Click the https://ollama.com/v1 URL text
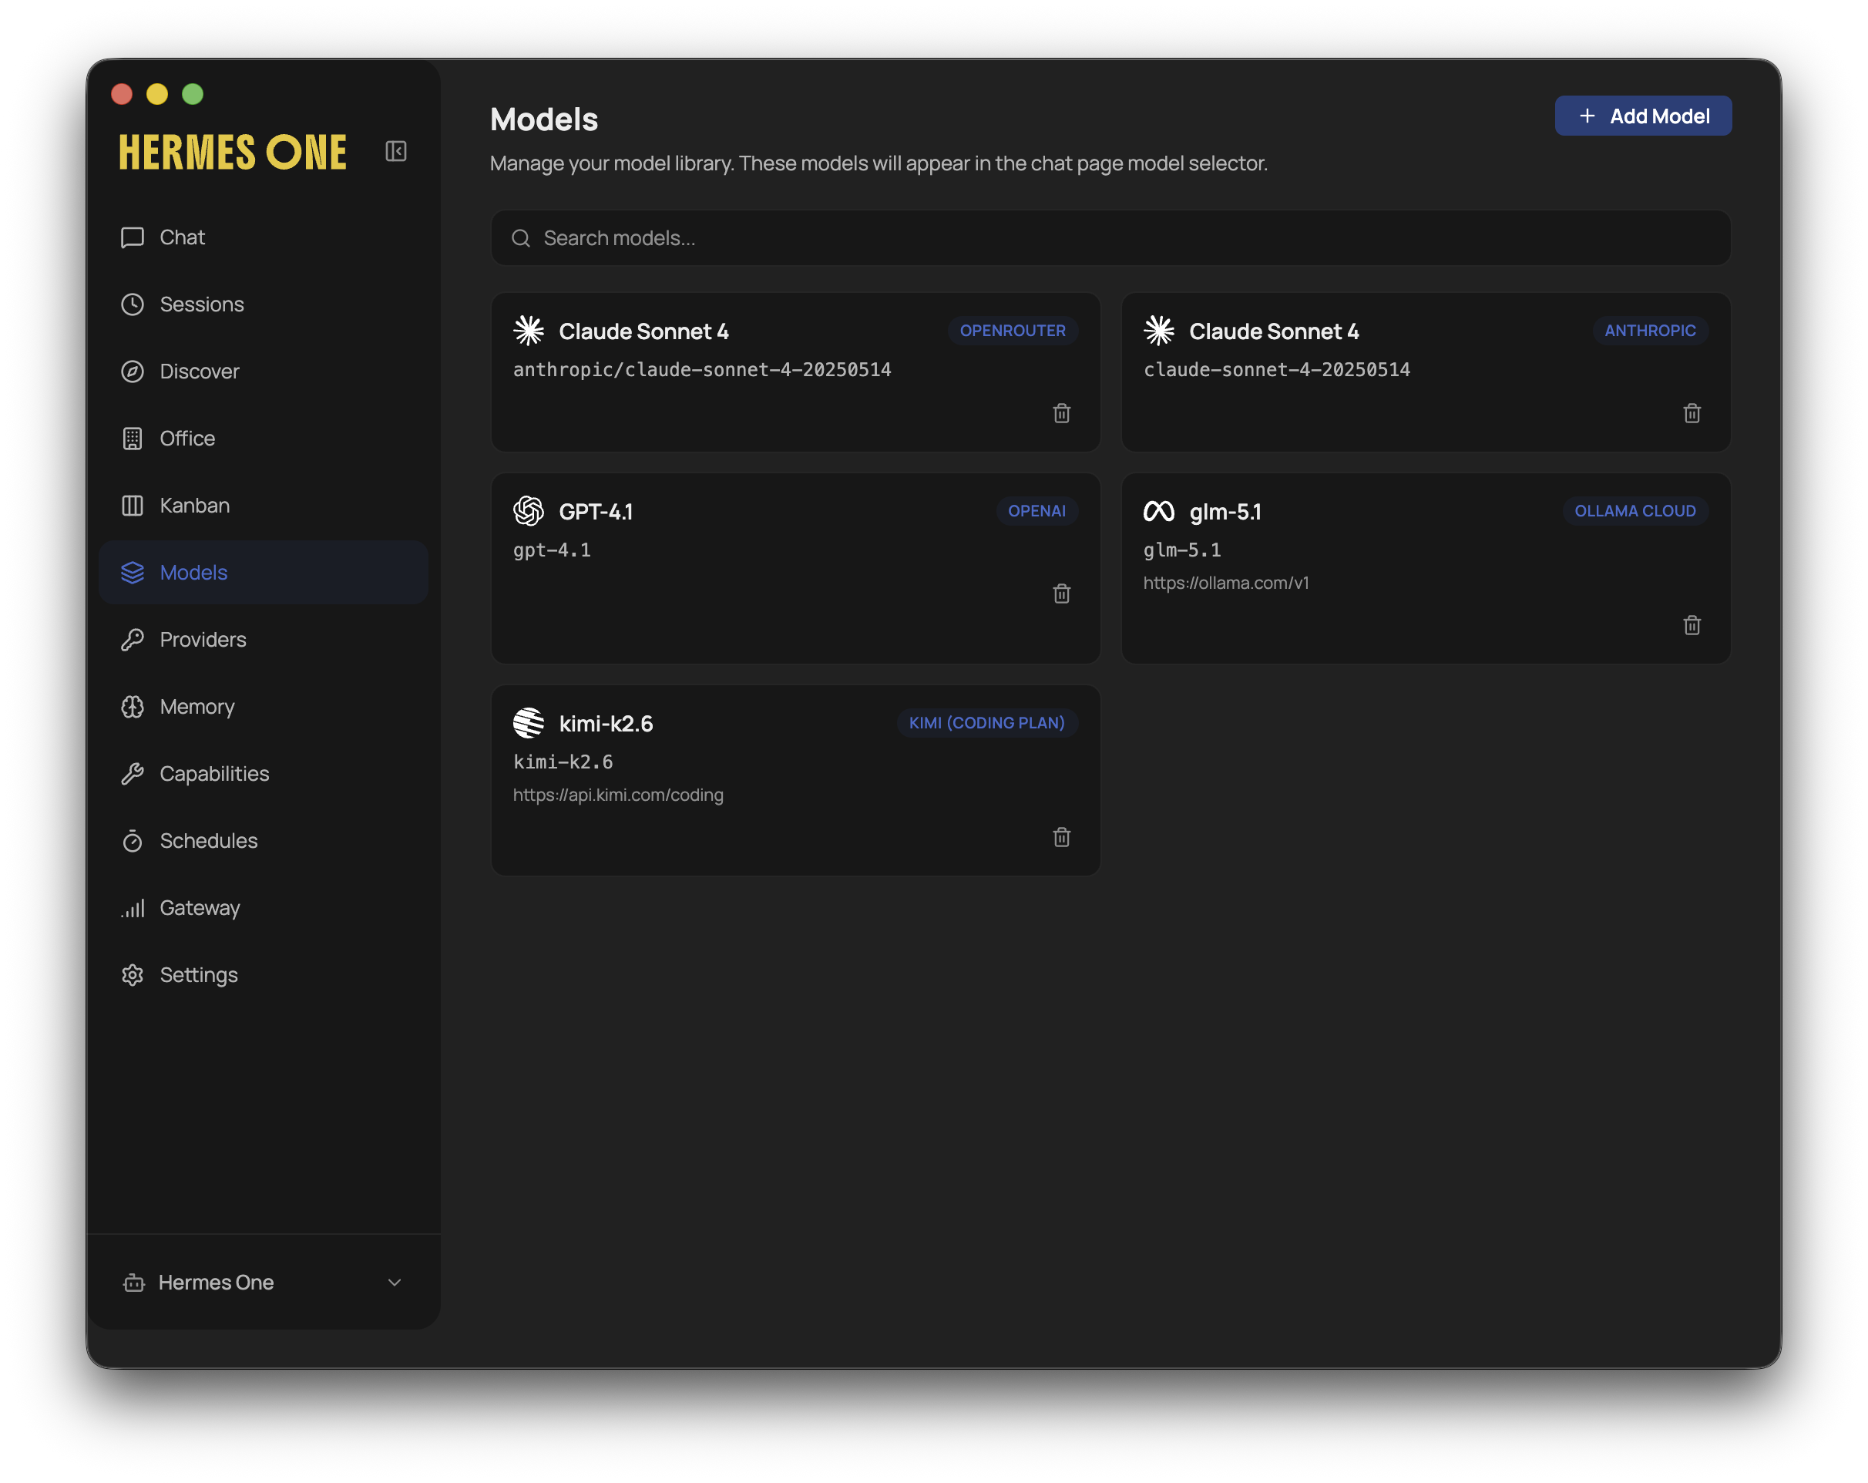This screenshot has height=1483, width=1868. [x=1226, y=583]
